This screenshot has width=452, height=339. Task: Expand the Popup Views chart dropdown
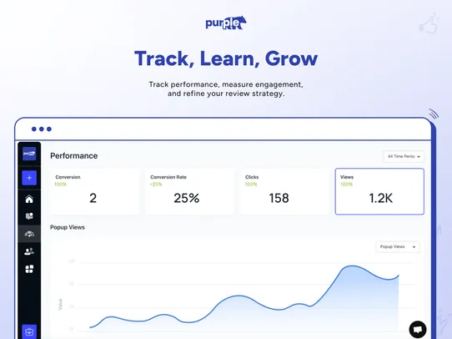click(x=398, y=246)
